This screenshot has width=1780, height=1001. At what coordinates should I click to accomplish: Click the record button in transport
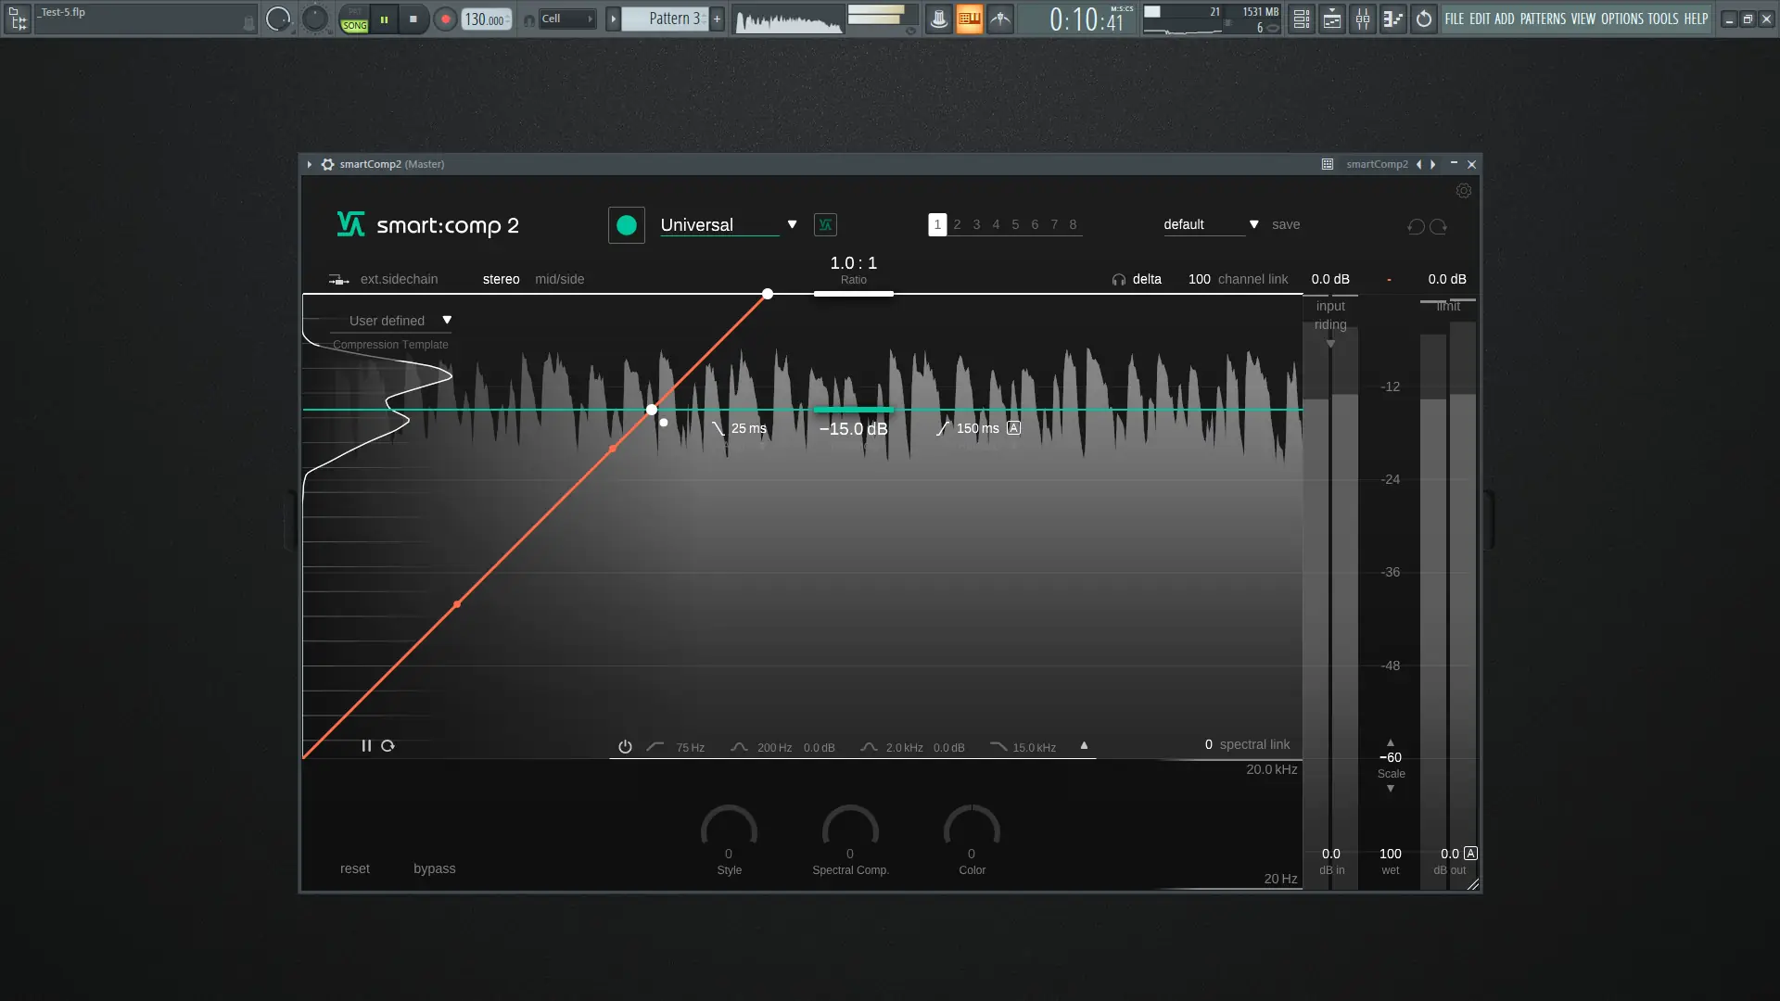click(x=445, y=19)
